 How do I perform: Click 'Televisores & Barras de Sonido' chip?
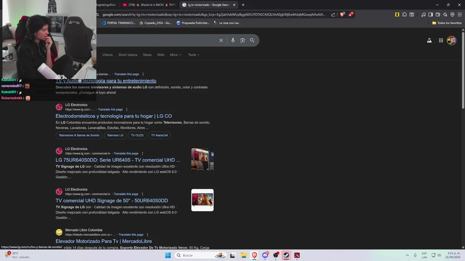pyautogui.click(x=79, y=135)
